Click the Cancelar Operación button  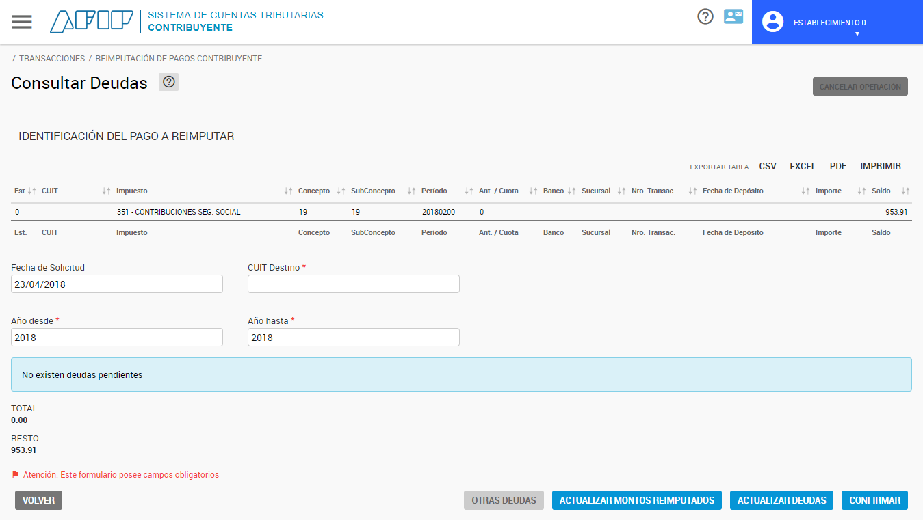[x=860, y=87]
